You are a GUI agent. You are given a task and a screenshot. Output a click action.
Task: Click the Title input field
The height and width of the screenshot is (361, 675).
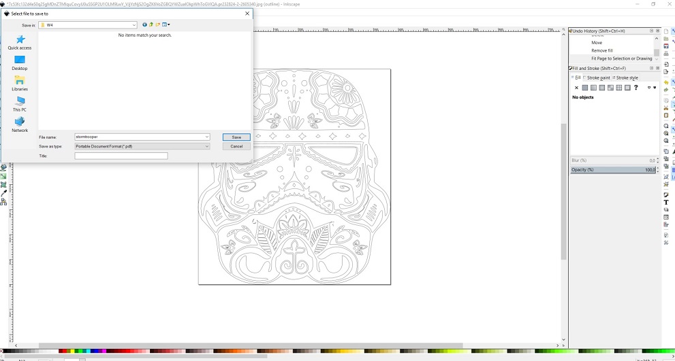(121, 156)
